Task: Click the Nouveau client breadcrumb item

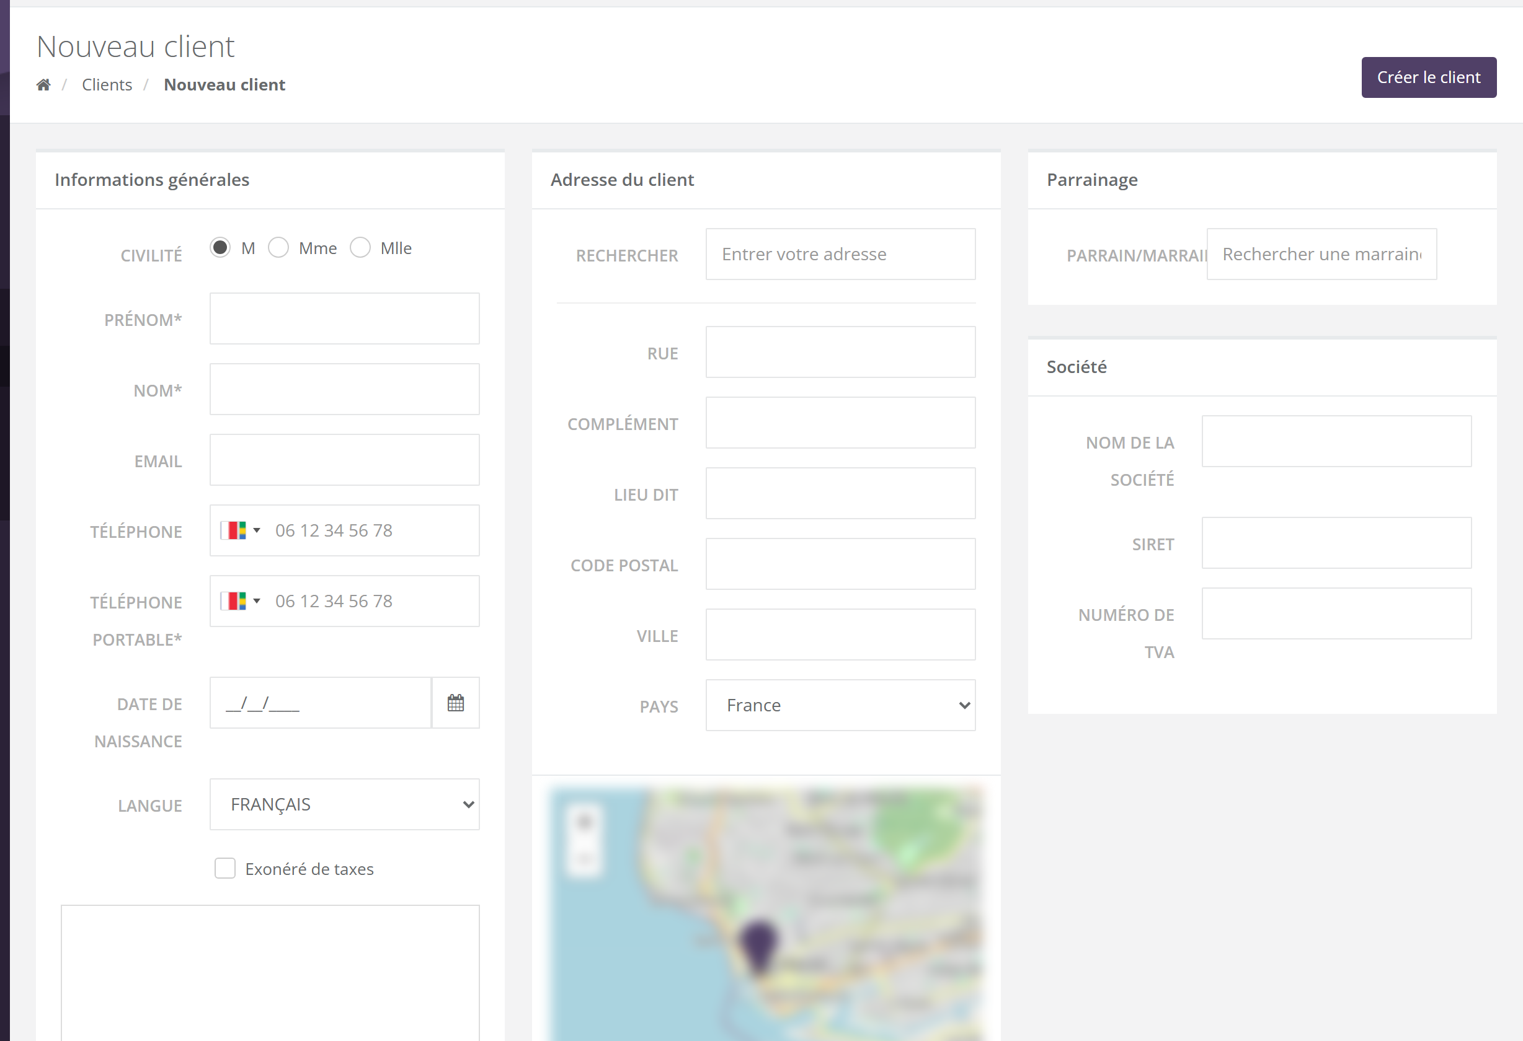Action: coord(224,84)
